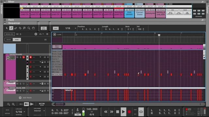Select the arrow Selection tool
This screenshot has height=117, width=209.
click(7, 28)
